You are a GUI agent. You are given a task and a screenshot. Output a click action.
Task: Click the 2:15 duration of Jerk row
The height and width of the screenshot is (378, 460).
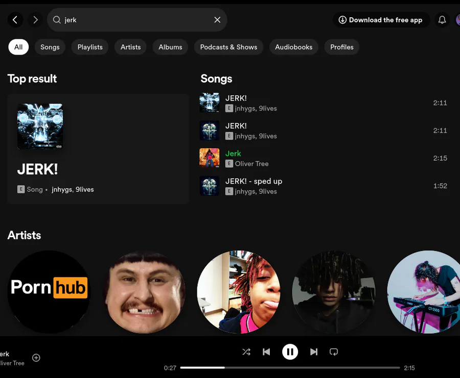440,158
